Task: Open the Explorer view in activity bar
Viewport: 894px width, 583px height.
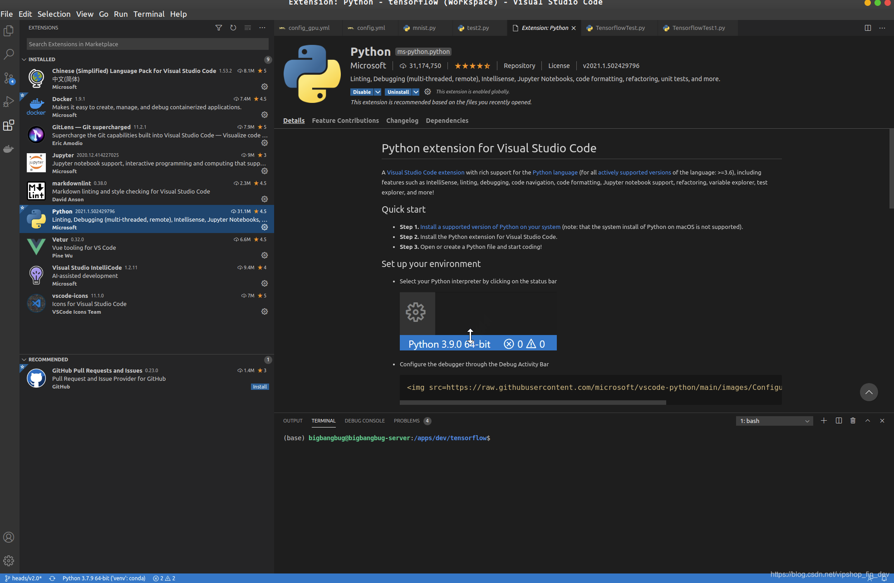Action: (9, 31)
